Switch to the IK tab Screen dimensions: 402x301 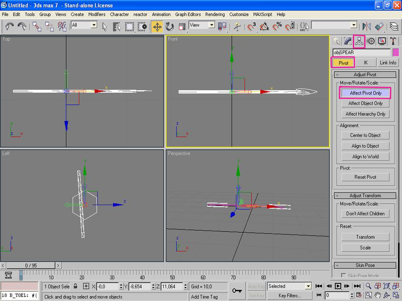[x=366, y=63]
